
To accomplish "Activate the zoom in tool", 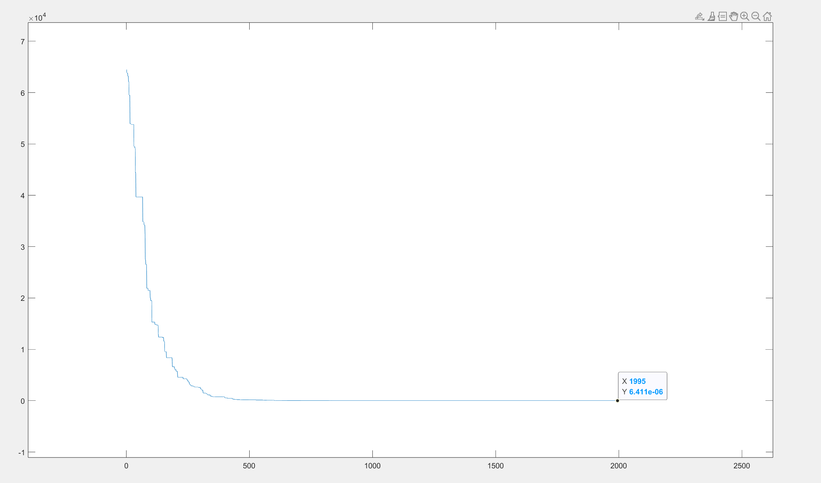I will click(x=745, y=17).
